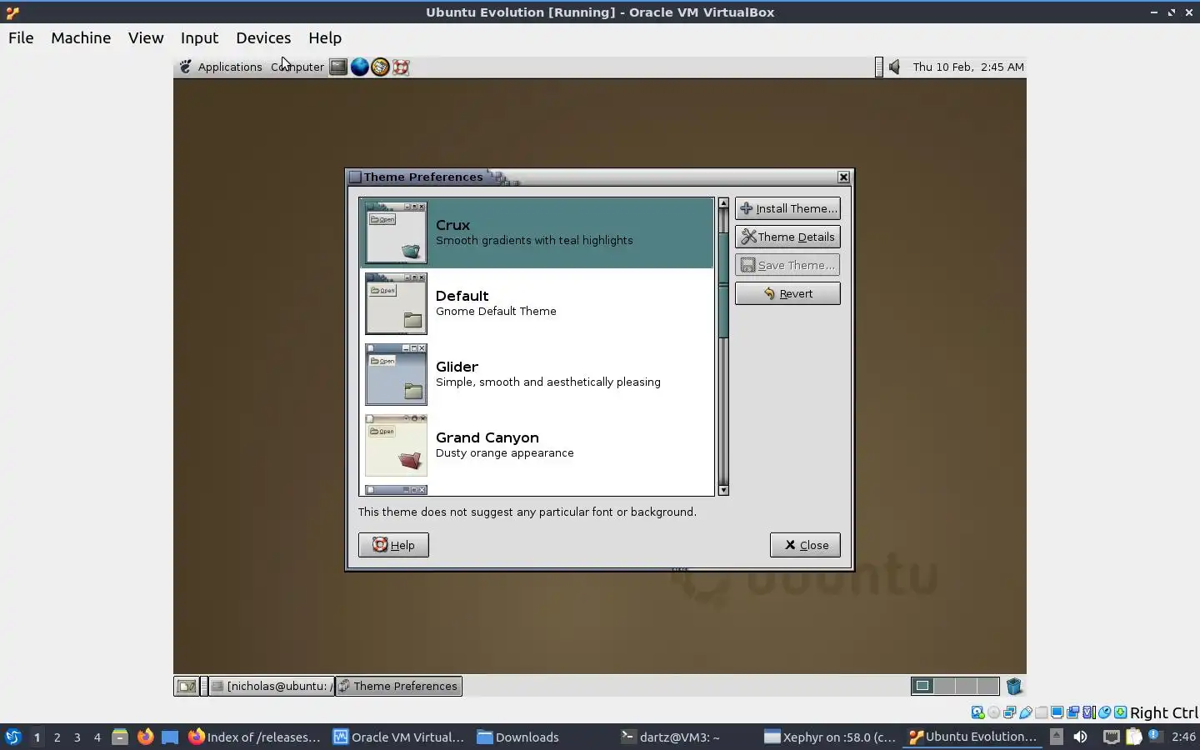Click host show desktop blue icon

[170, 737]
